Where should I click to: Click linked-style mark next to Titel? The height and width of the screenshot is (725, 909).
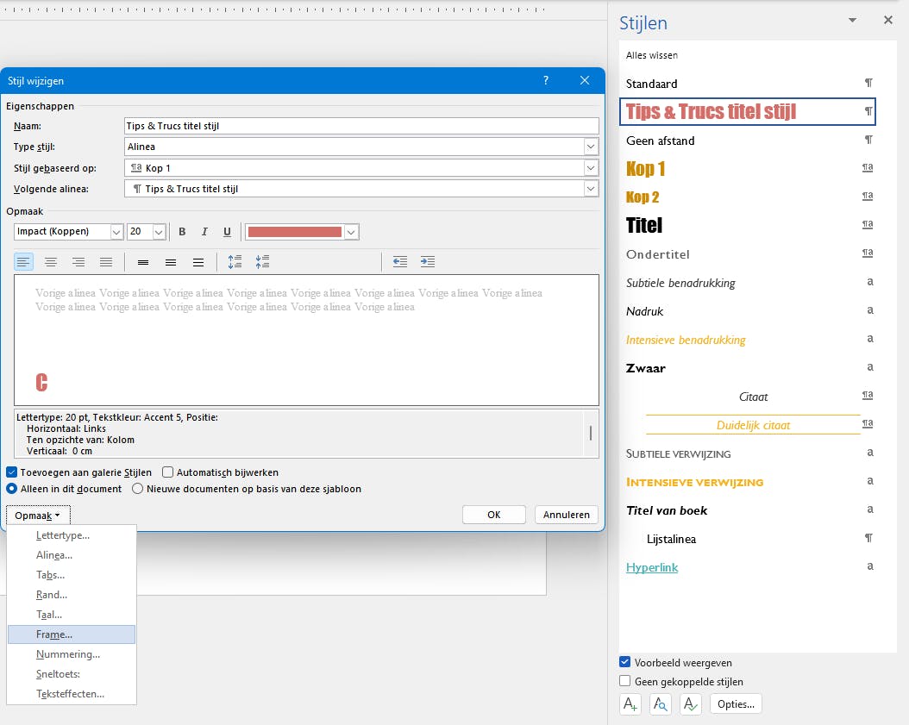[x=868, y=225]
